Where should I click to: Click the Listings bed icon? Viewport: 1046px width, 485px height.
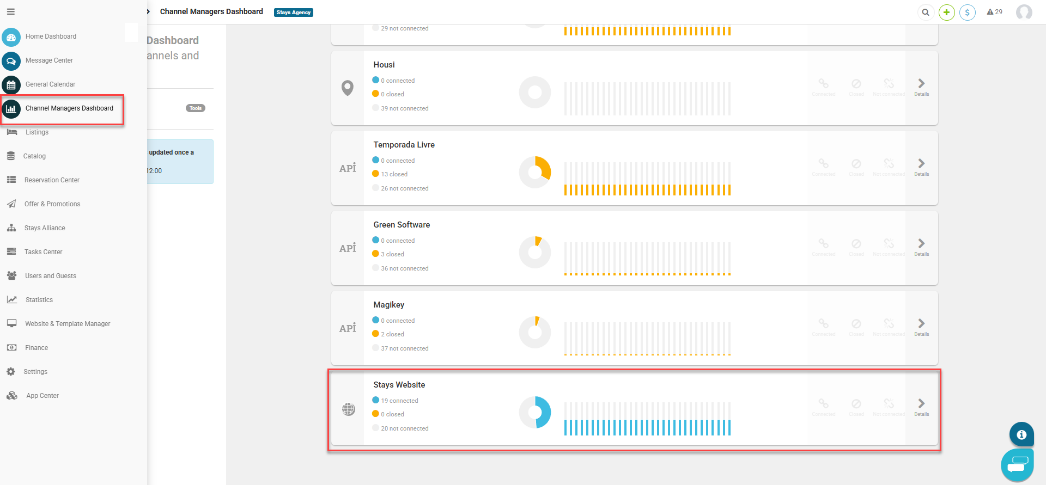(11, 132)
